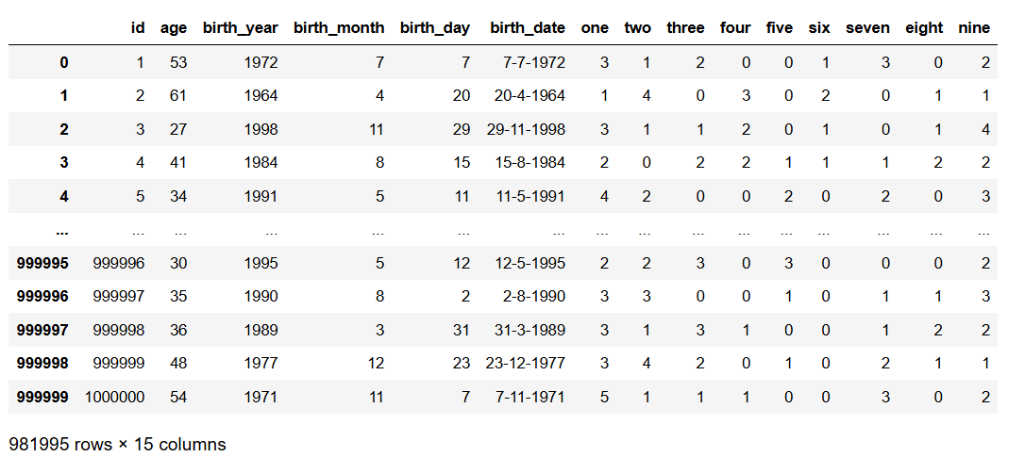
Task: Click the birth_year column header
Action: tap(240, 27)
